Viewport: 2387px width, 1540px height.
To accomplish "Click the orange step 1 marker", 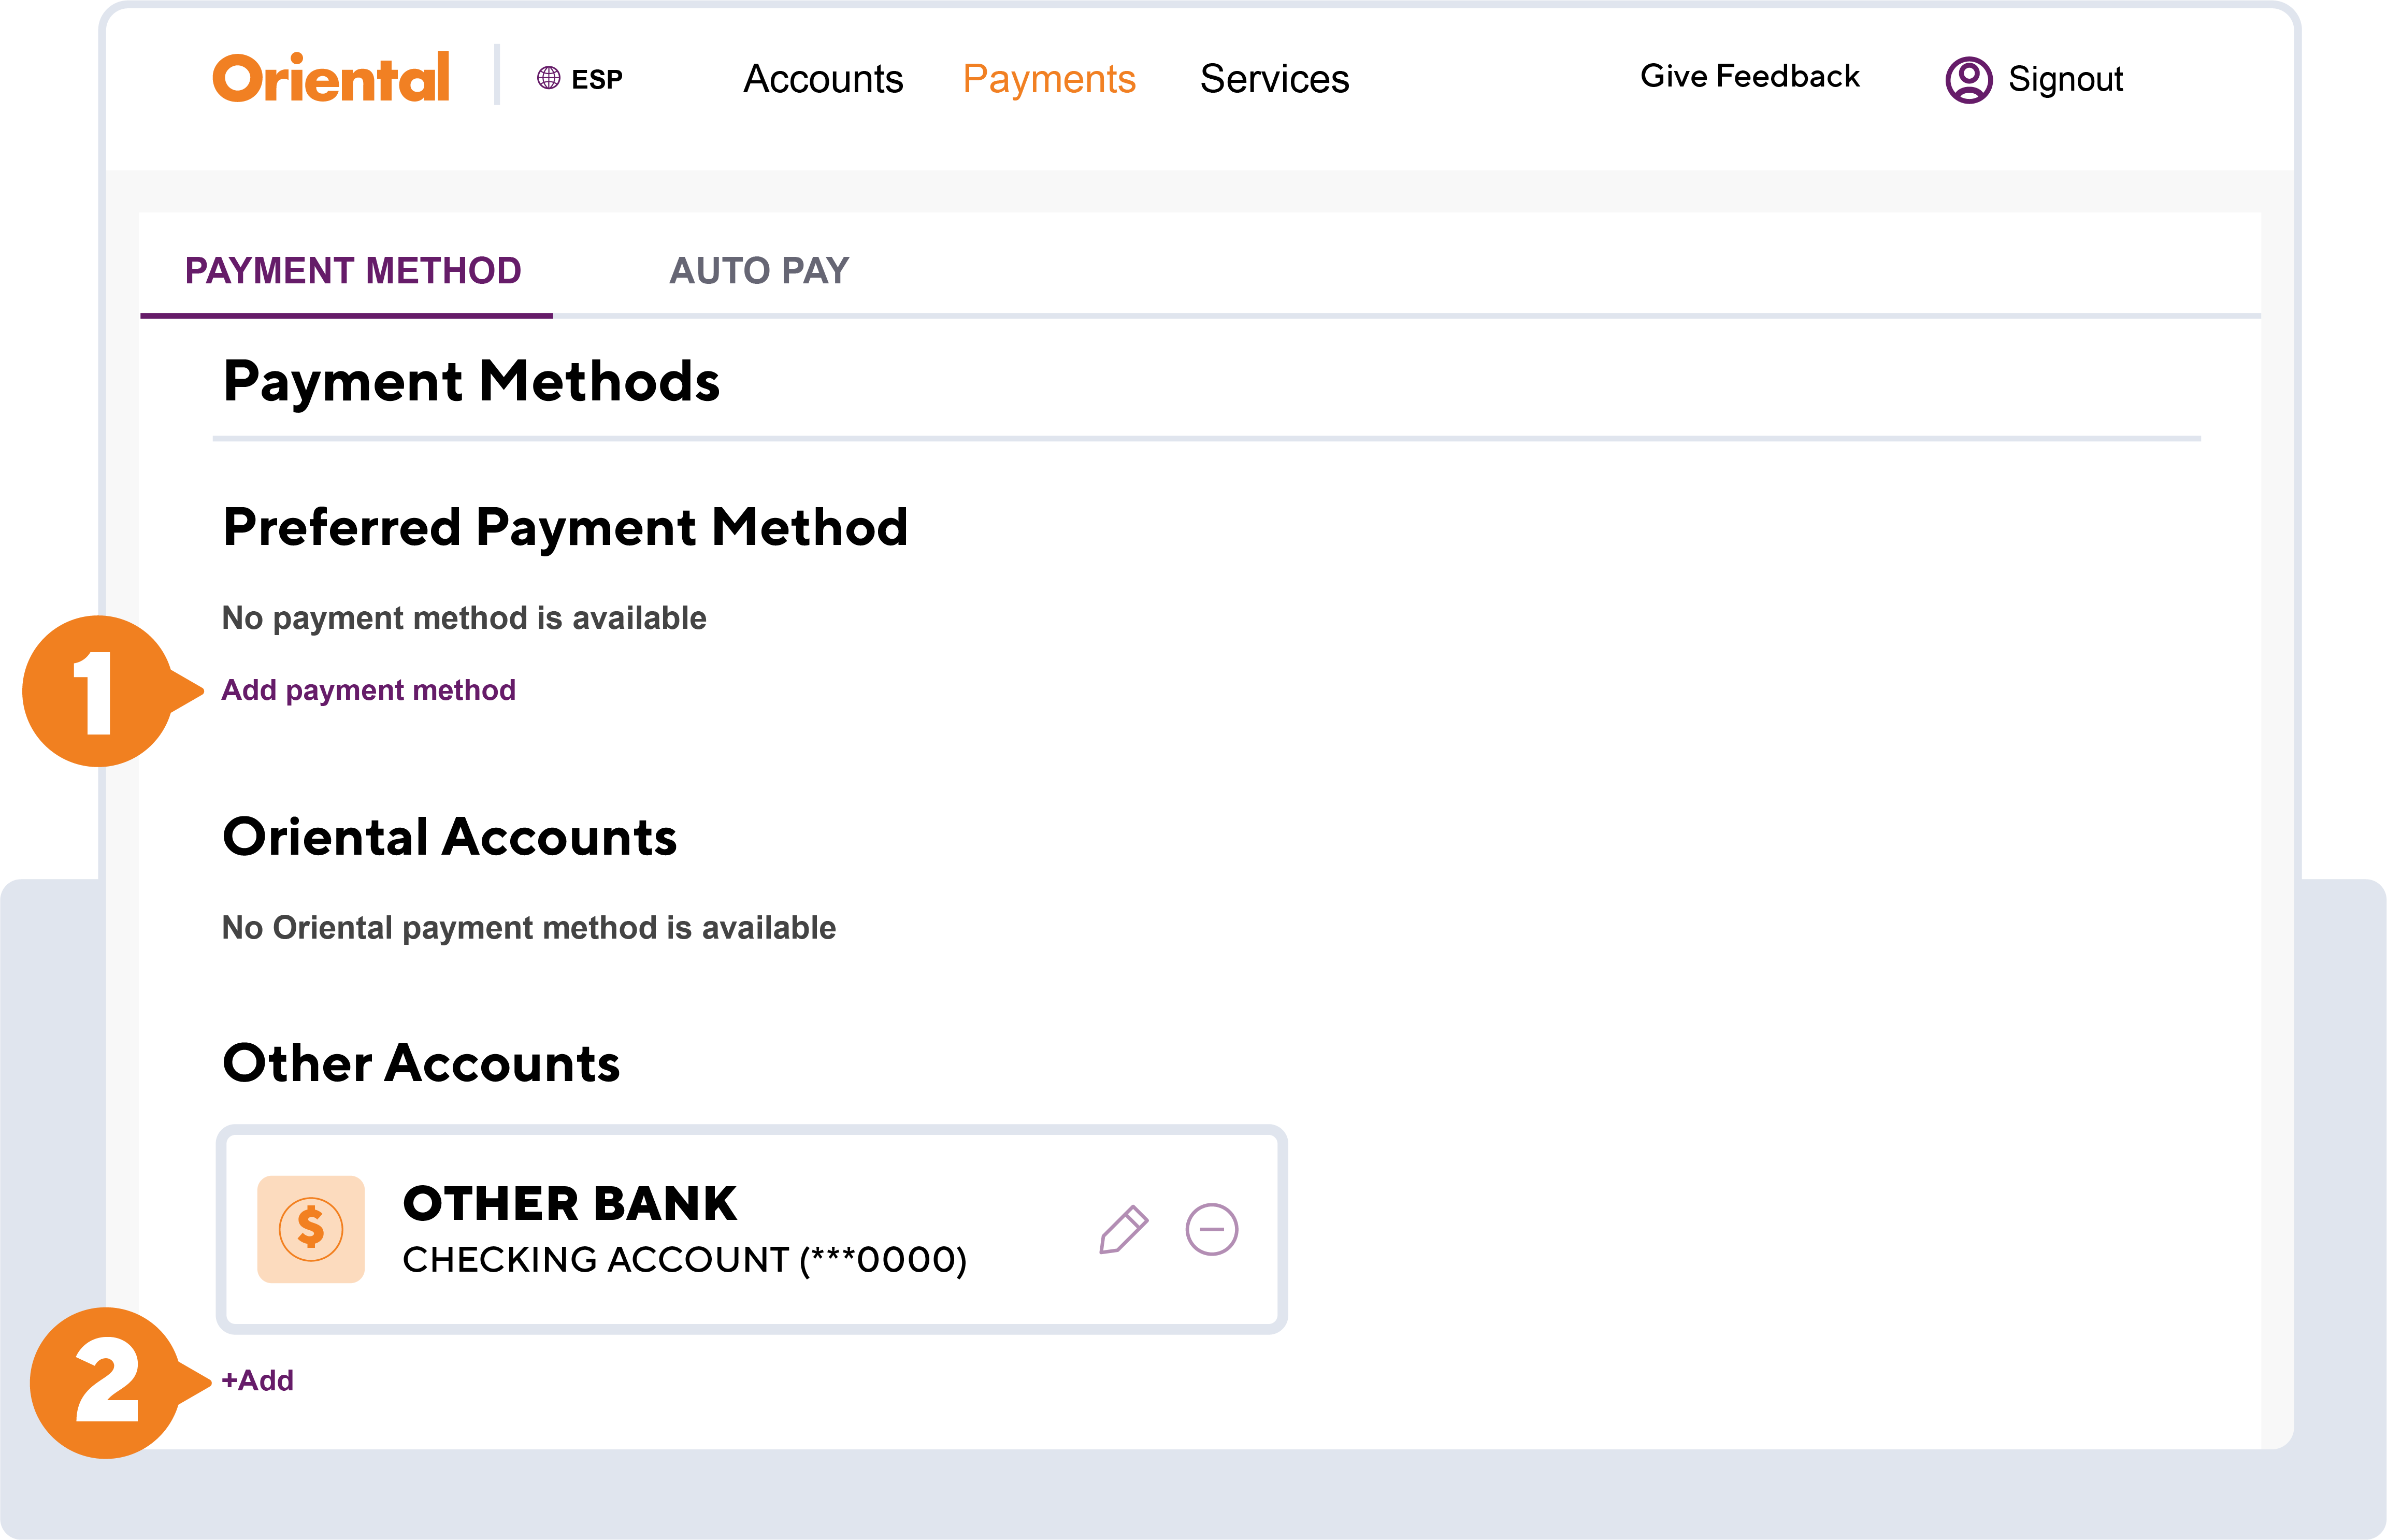I will point(98,691).
